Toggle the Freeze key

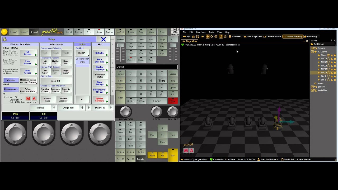point(120,88)
